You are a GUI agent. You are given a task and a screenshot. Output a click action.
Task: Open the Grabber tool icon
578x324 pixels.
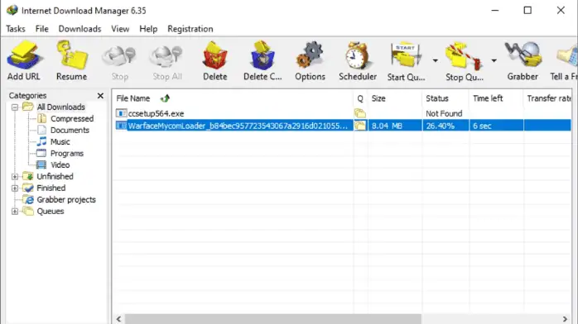523,55
